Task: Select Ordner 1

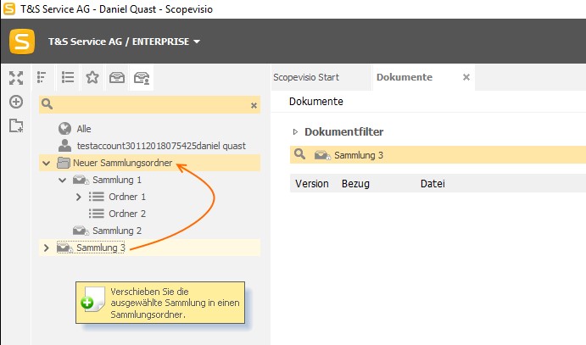Action: 127,197
